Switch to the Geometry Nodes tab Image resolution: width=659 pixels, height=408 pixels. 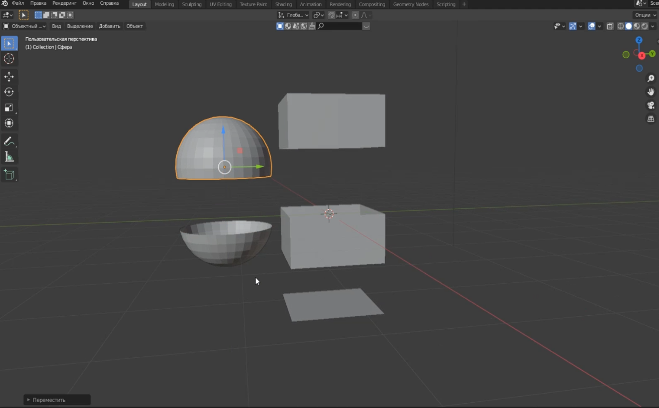click(x=411, y=4)
